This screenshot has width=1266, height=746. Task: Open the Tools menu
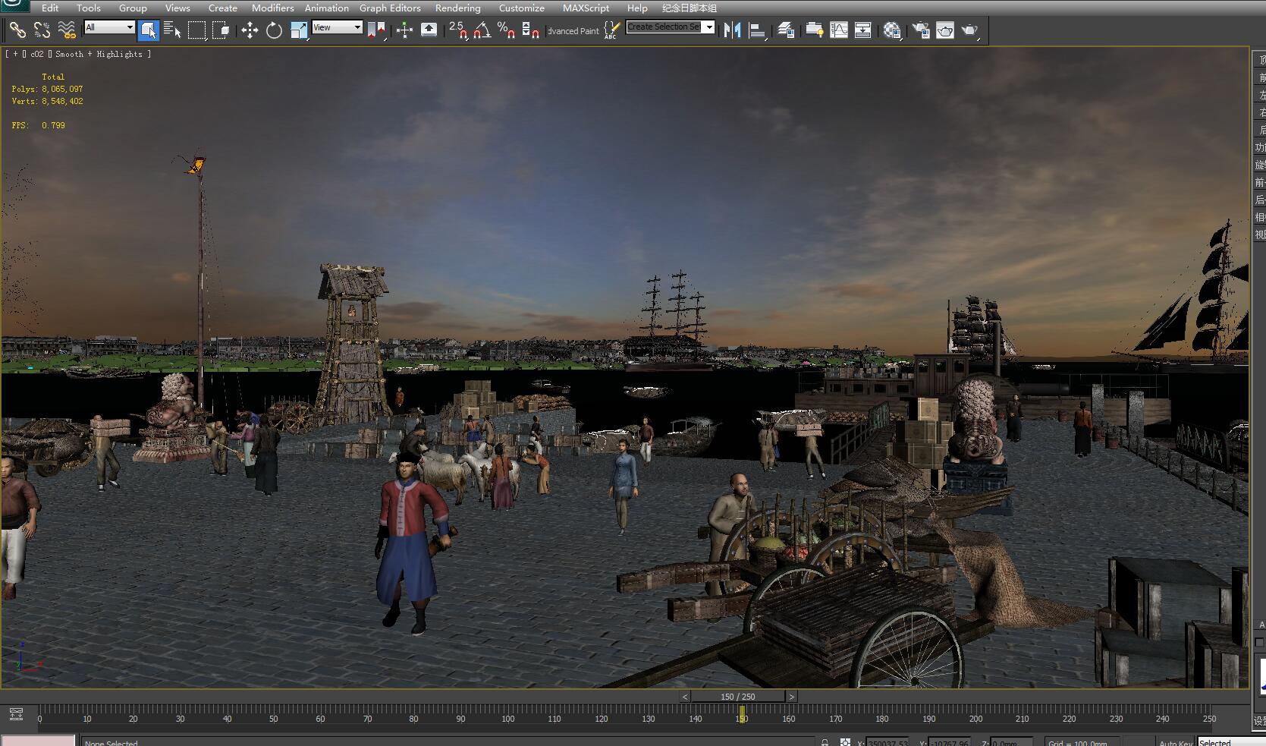(89, 8)
